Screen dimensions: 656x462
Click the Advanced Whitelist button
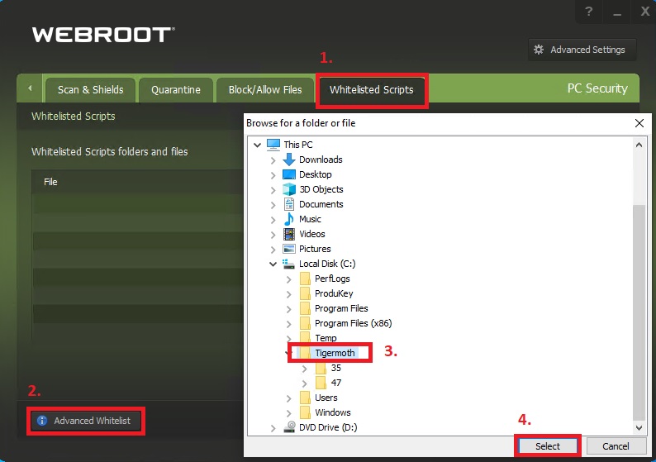click(86, 421)
